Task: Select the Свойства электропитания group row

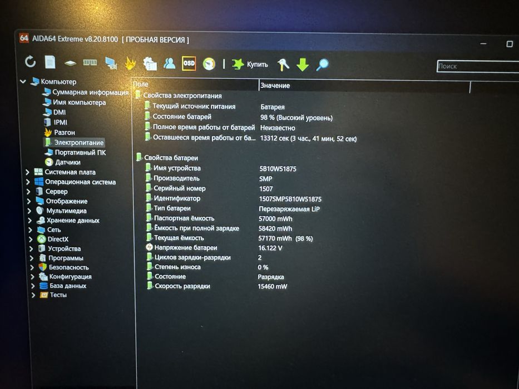Action: click(182, 96)
